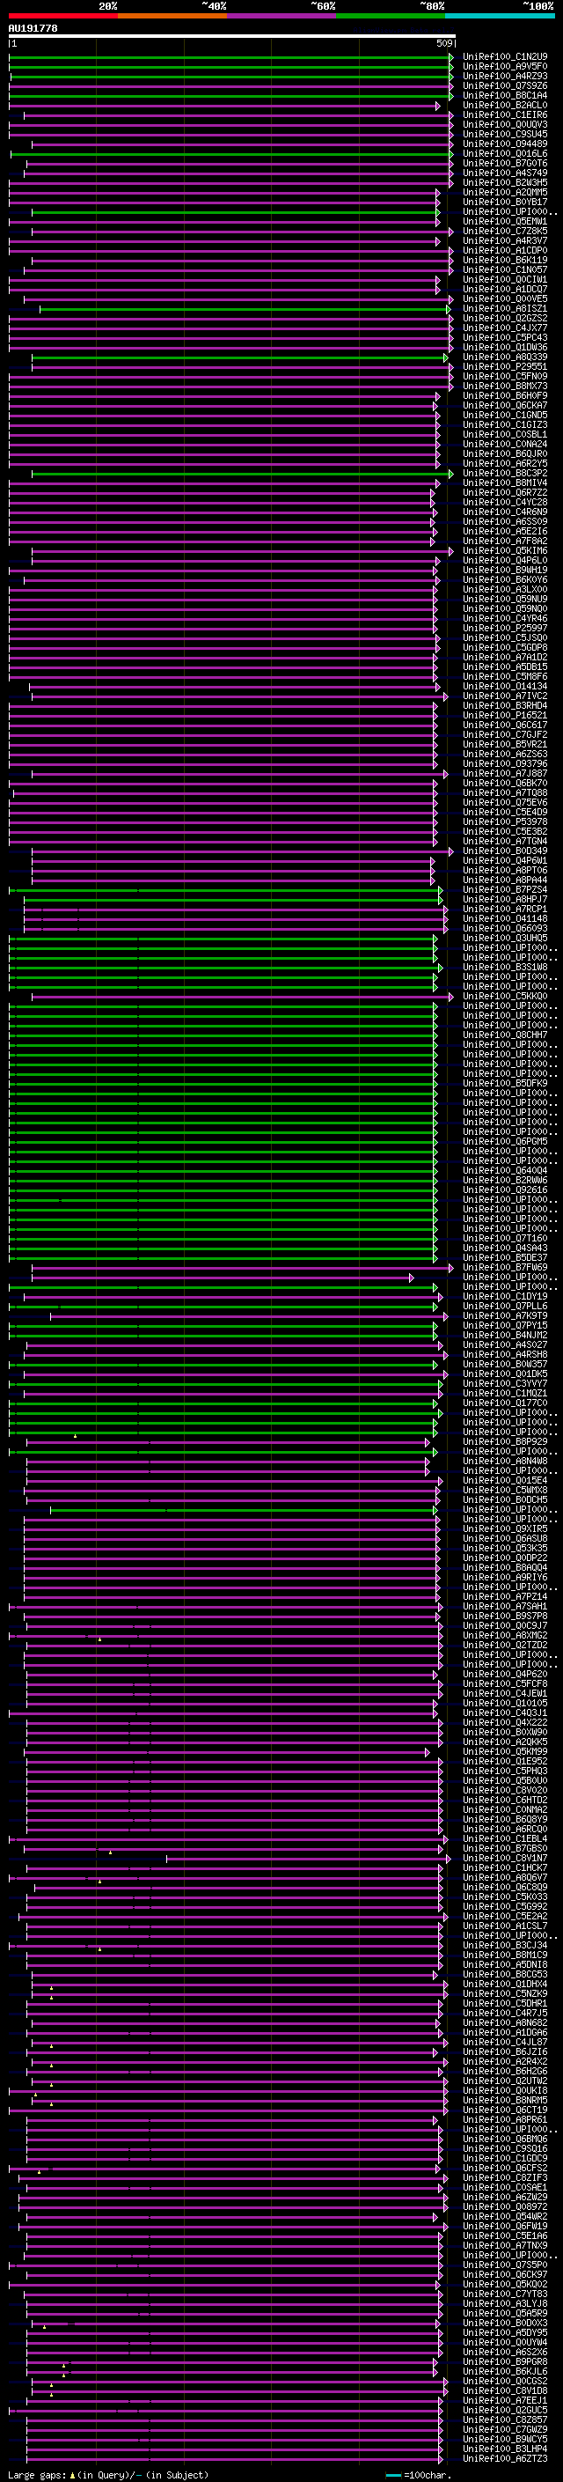Select the UniRef100_A8ISZ1 label
The height and width of the screenshot is (2482, 563).
coord(505,309)
